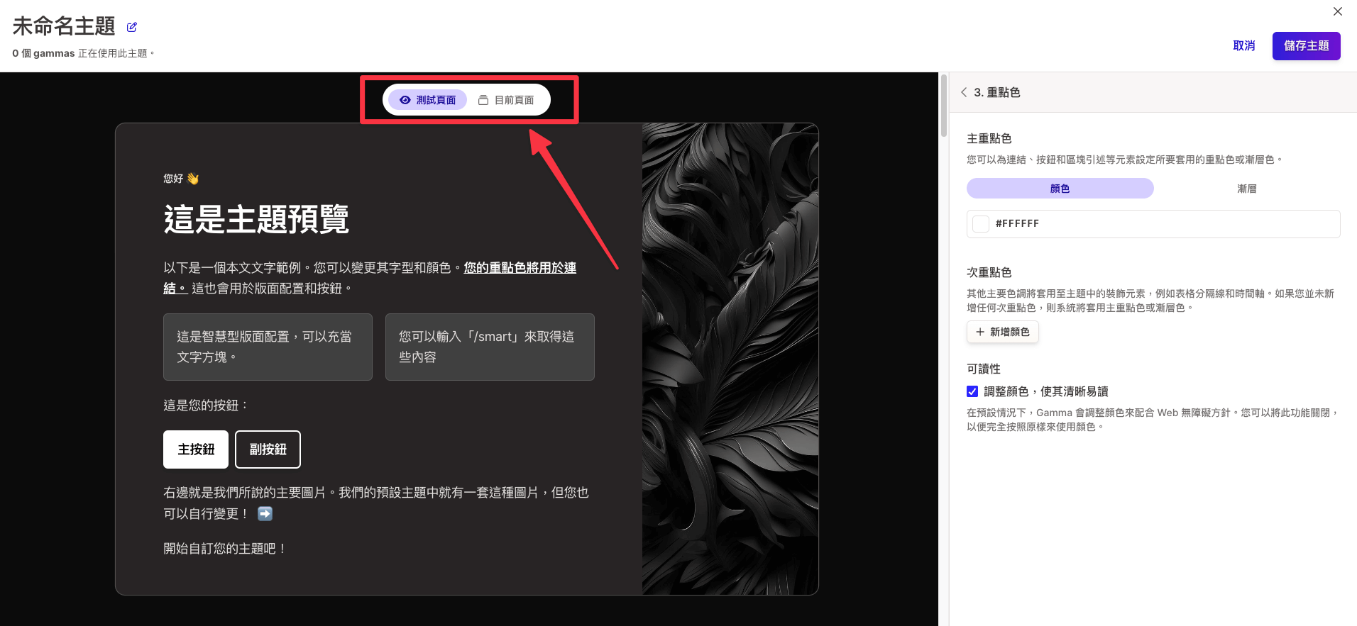Click the 您的重點色將用於連結 link in preview
This screenshot has height=626, width=1357.
[x=520, y=268]
